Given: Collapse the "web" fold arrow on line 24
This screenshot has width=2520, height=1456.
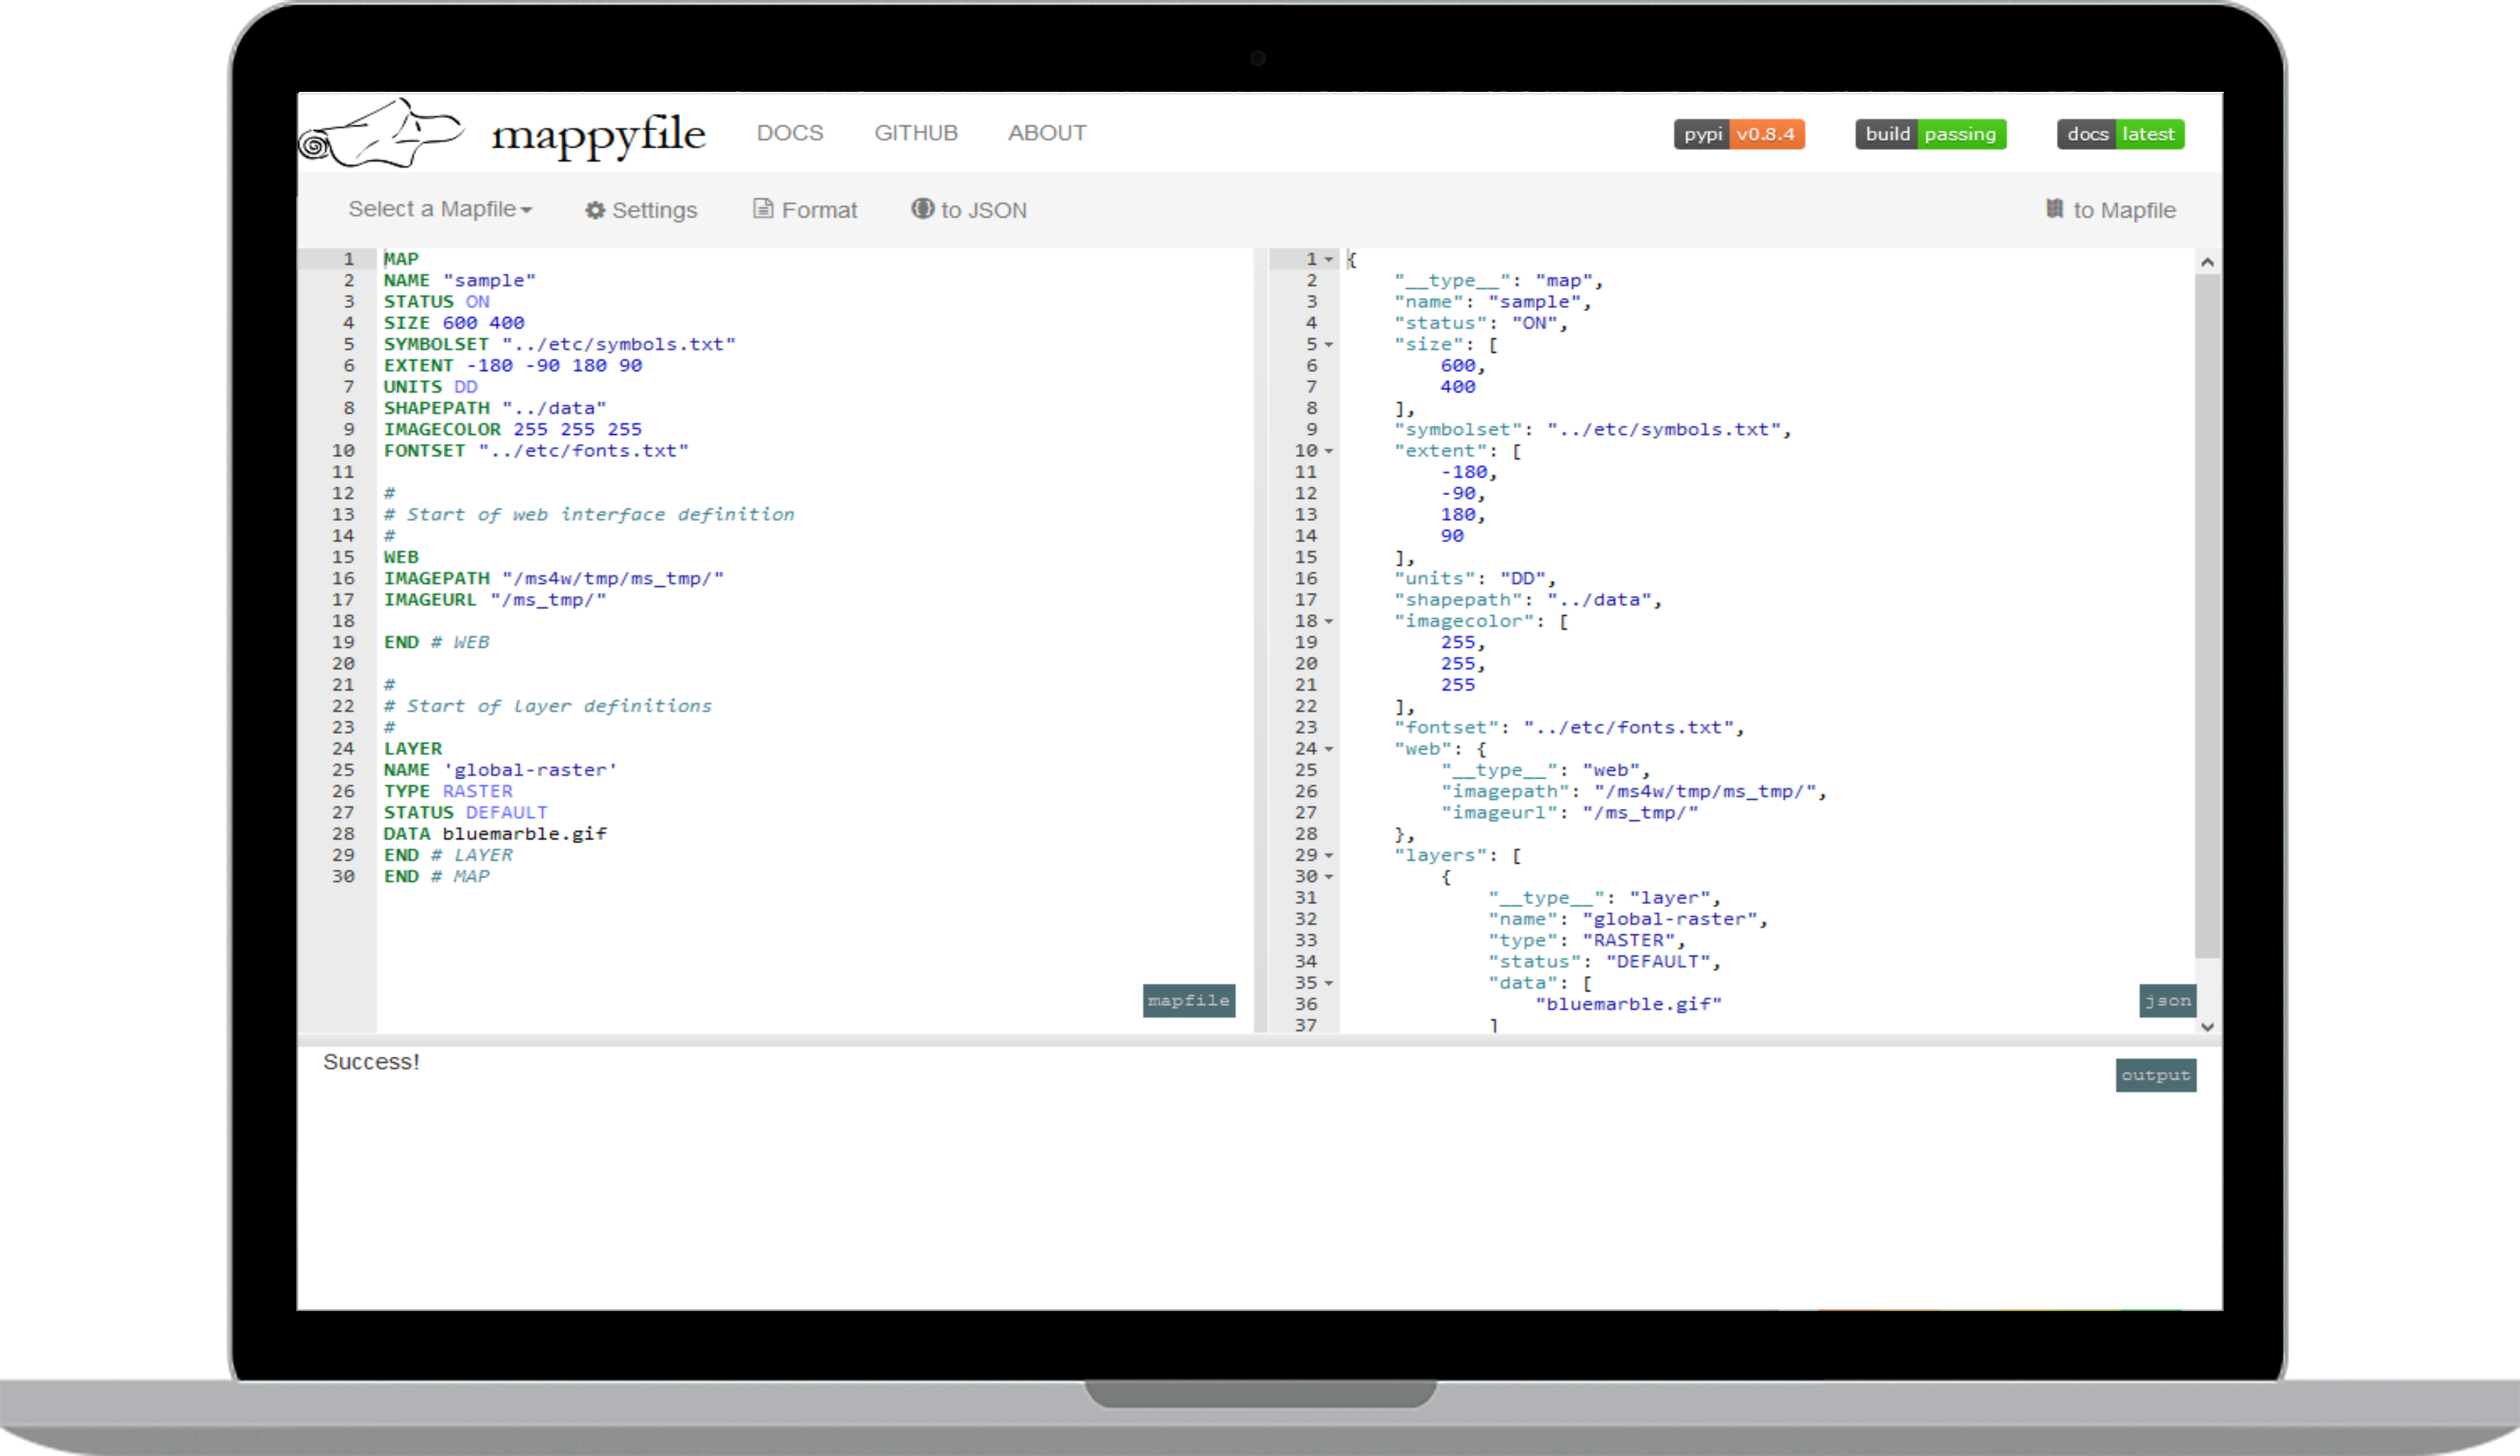Looking at the screenshot, I should click(x=1330, y=750).
